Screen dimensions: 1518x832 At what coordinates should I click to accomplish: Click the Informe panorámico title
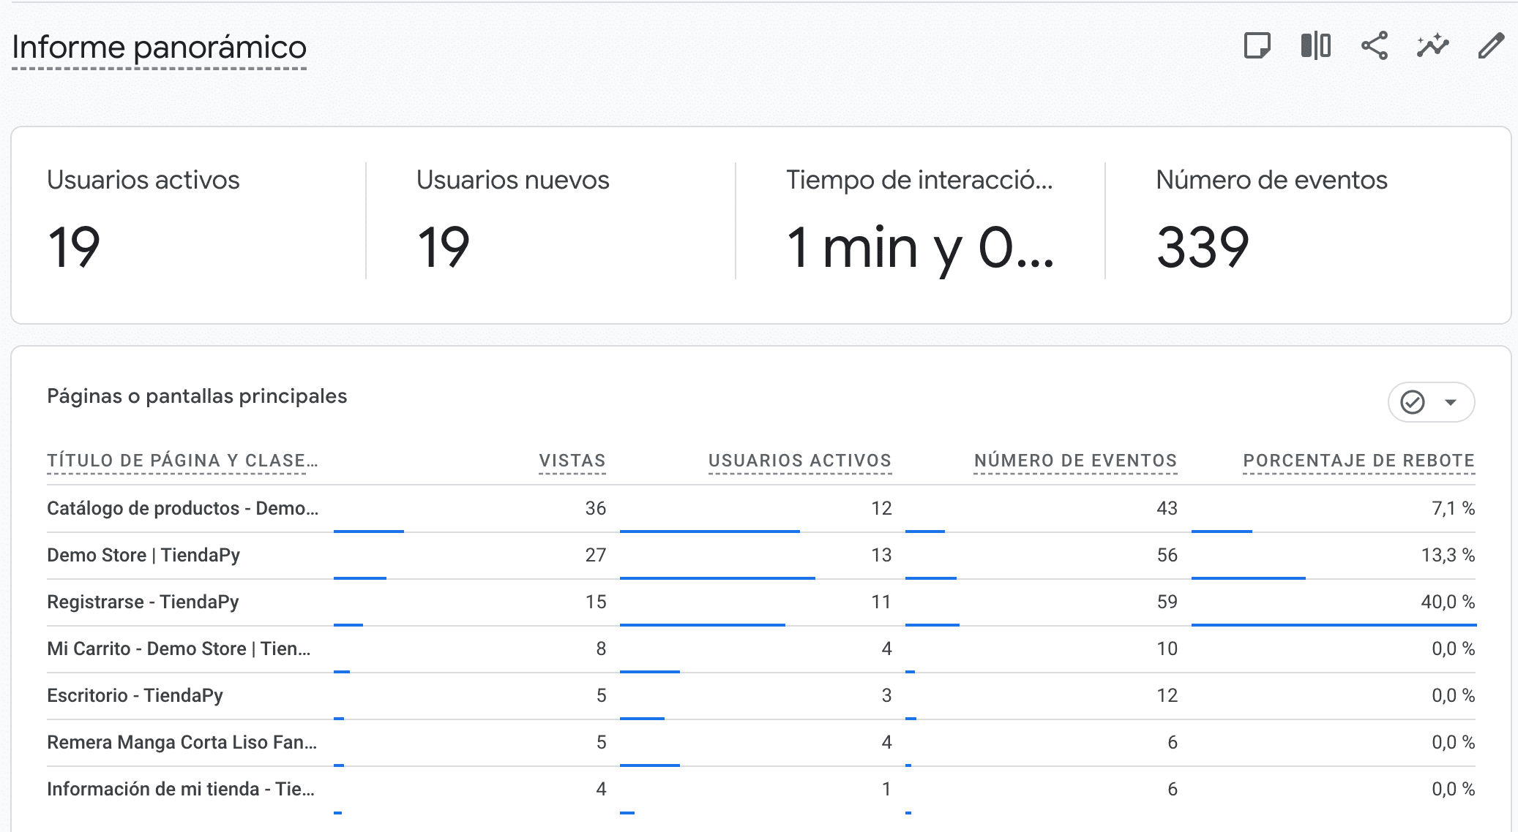(x=159, y=48)
